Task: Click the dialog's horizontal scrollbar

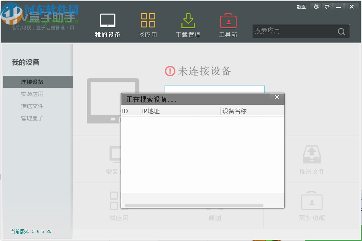Action: 195,205
